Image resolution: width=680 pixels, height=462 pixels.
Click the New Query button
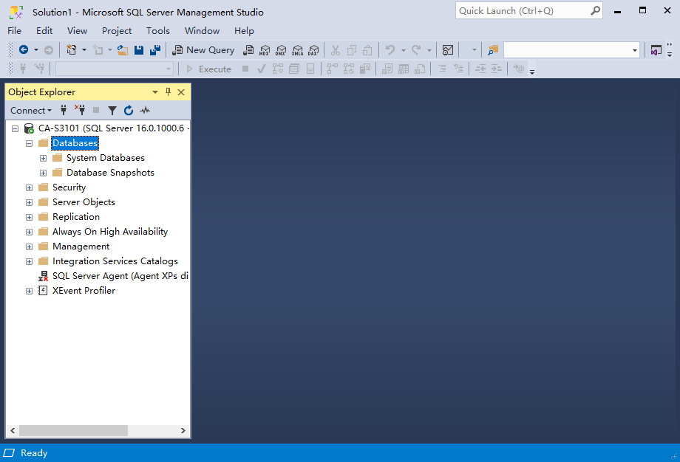point(203,50)
